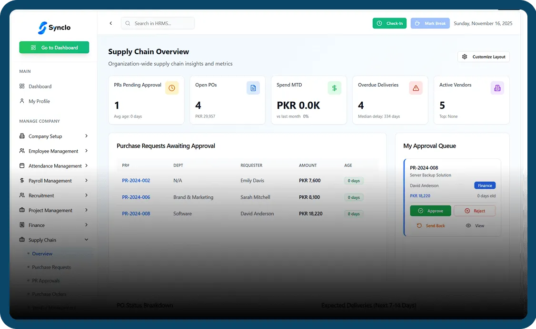This screenshot has height=329, width=536.
Task: Click the PRs Pending Approval clock icon
Action: pos(172,88)
